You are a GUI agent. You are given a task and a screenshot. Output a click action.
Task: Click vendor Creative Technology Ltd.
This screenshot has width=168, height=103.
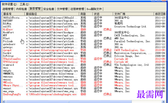pyautogui.click(x=130, y=27)
